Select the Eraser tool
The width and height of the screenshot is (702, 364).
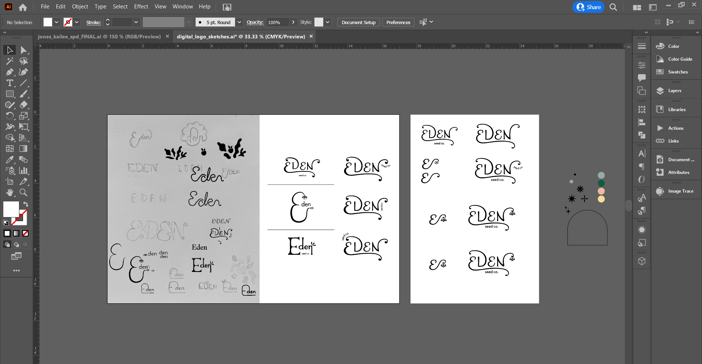pyautogui.click(x=23, y=105)
